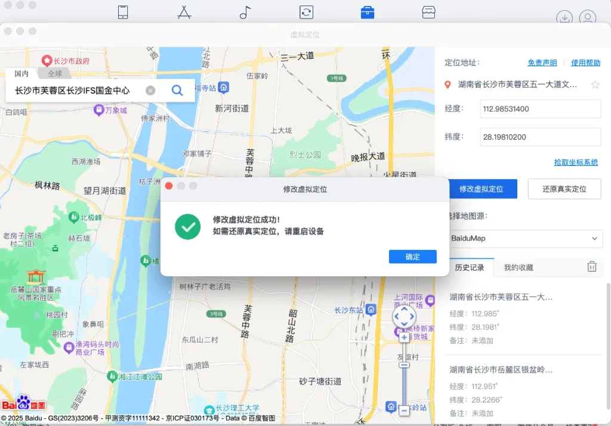
Task: Click the 岳麓山 scenic area pavilion icon
Action: coord(35,277)
